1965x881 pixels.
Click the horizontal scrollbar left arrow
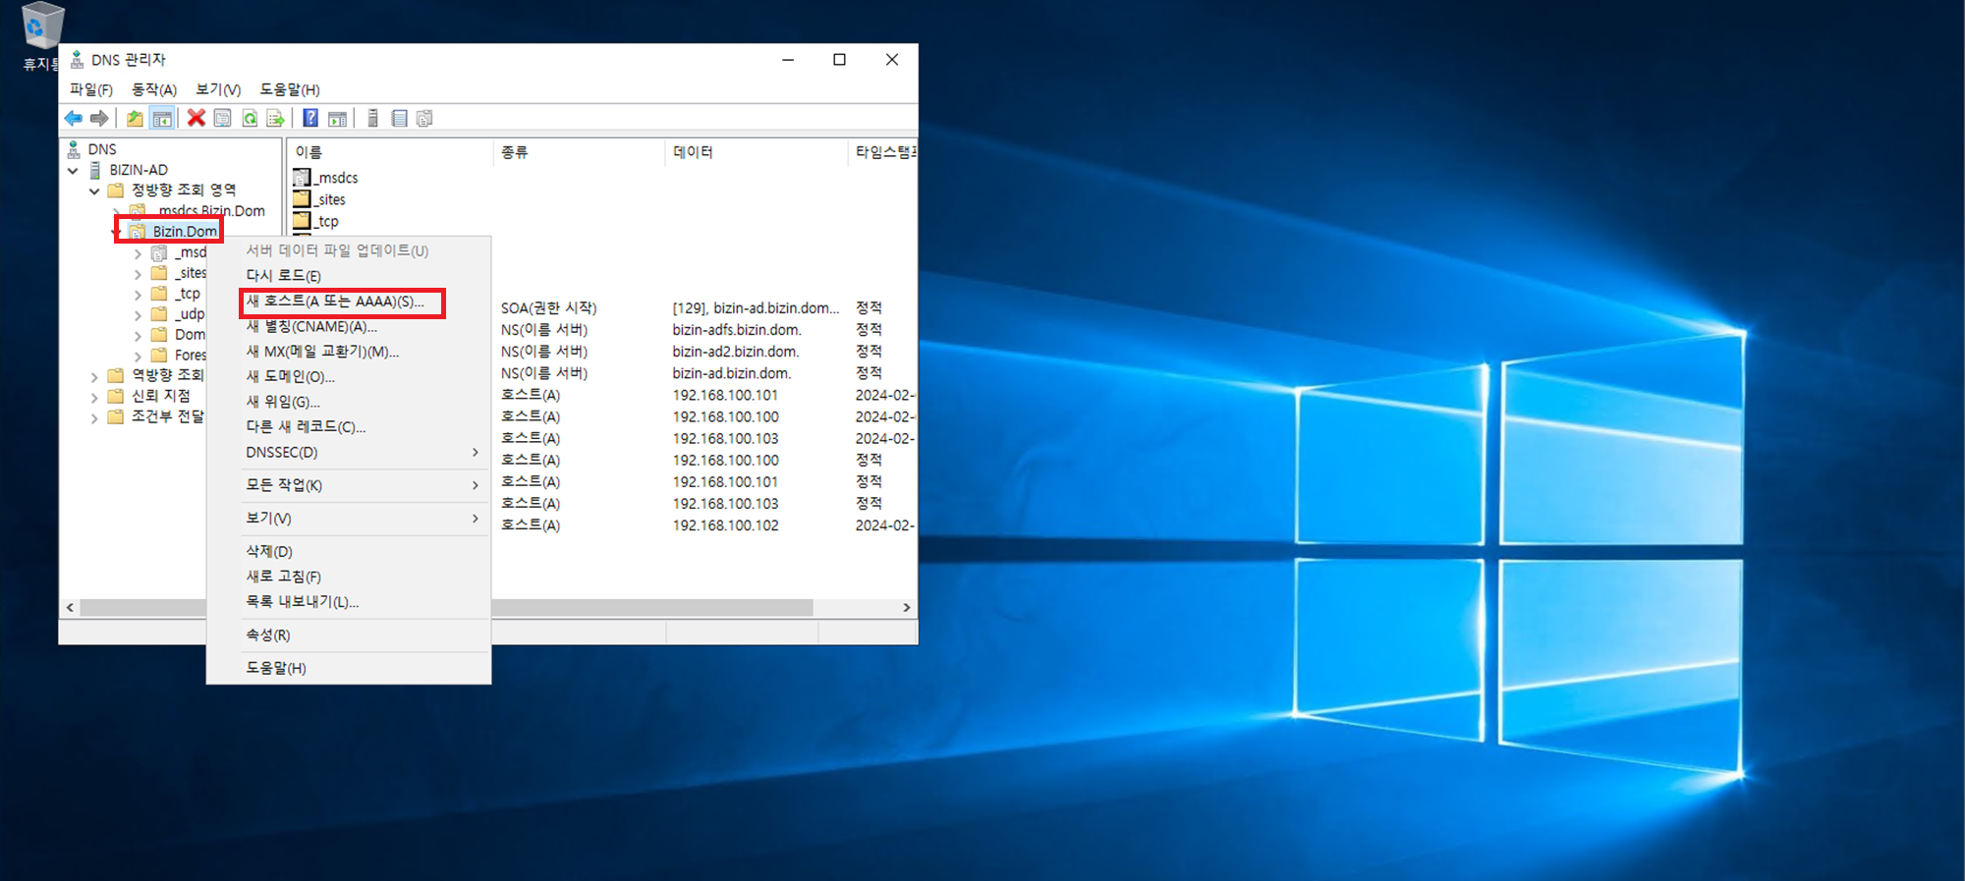pyautogui.click(x=70, y=608)
